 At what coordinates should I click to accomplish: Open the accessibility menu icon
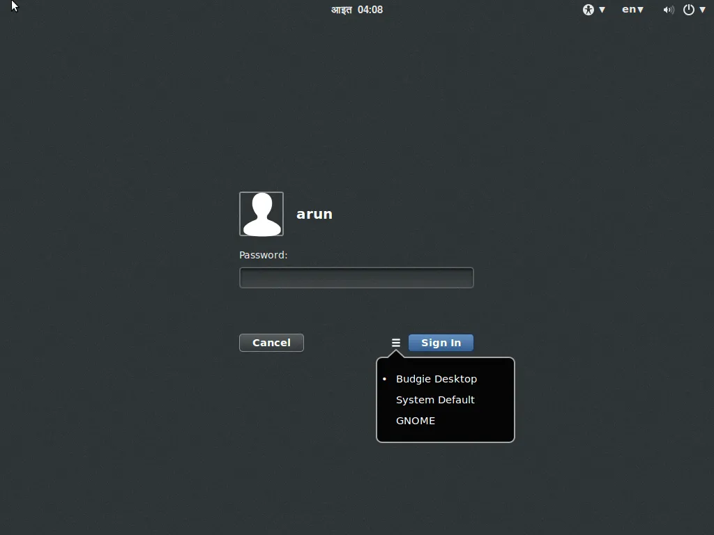(588, 10)
